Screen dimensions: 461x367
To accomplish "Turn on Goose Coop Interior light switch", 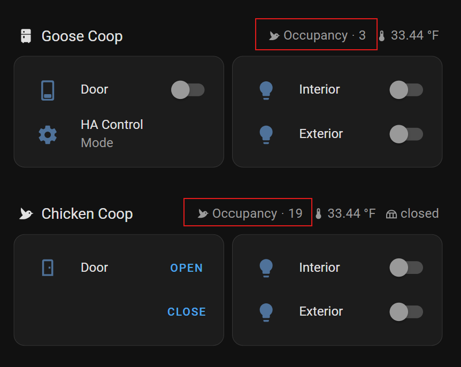I will coord(406,90).
